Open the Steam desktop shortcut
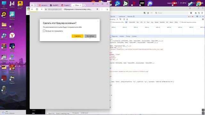 click(x=191, y=3)
